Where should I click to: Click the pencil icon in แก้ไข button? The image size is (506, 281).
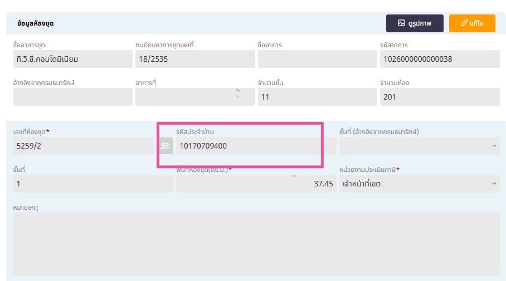tap(464, 23)
